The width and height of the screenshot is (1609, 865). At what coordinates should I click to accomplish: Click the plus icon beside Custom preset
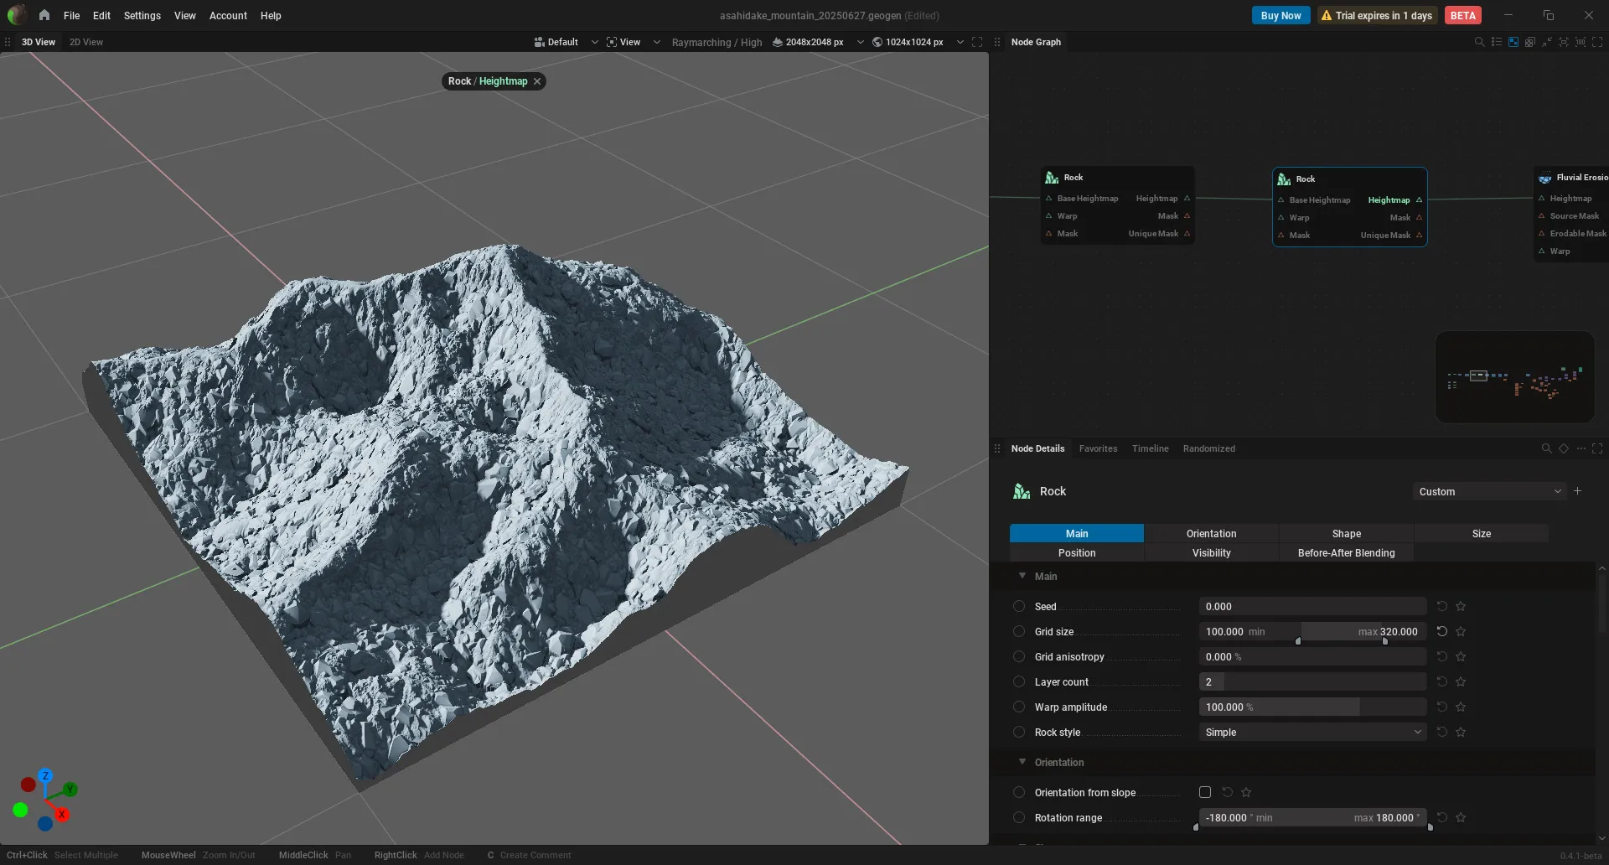point(1577,491)
